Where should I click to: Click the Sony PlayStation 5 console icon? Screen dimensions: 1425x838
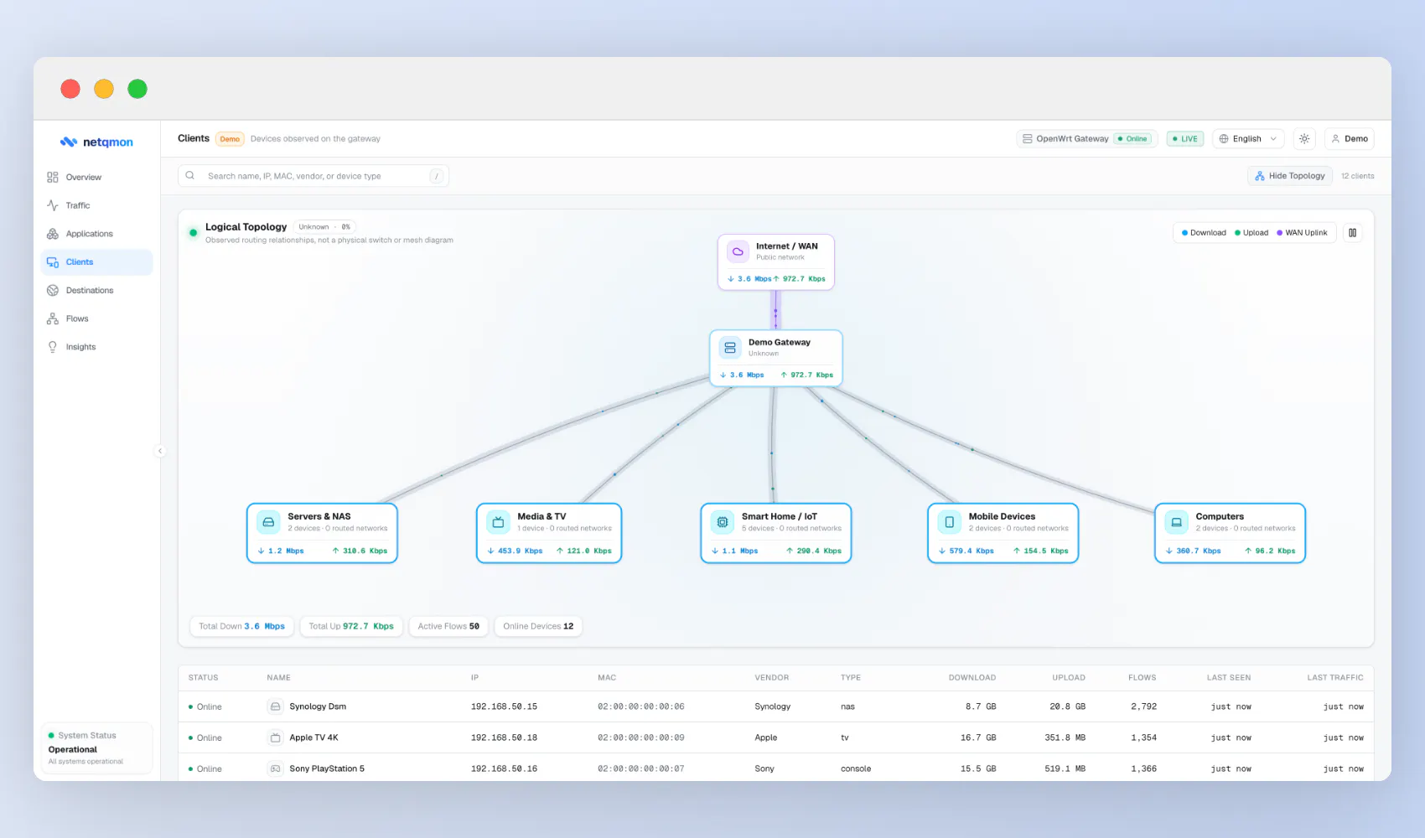coord(275,768)
